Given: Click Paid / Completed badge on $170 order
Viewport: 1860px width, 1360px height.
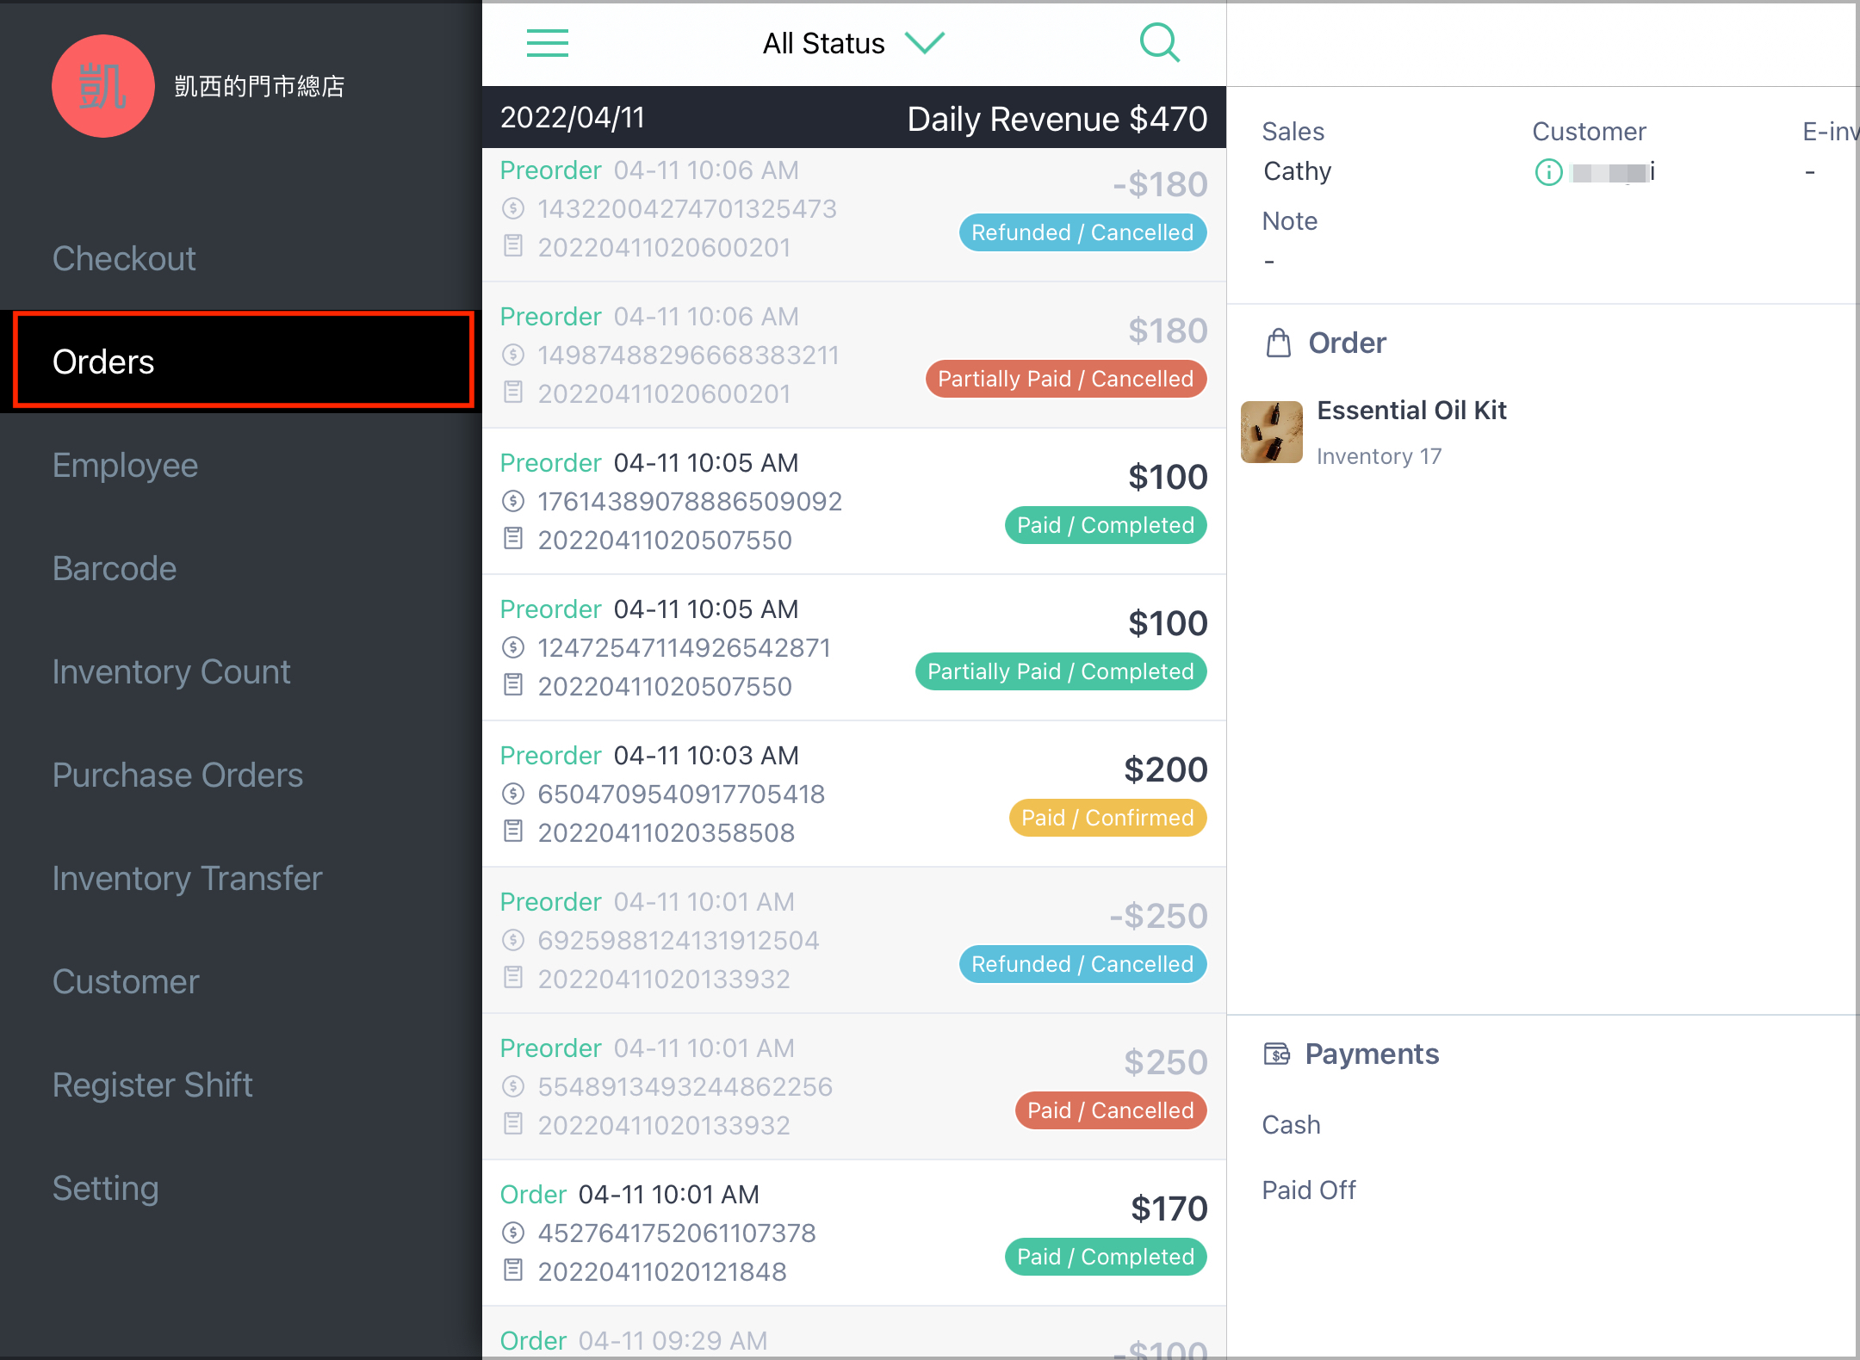Looking at the screenshot, I should point(1106,1257).
